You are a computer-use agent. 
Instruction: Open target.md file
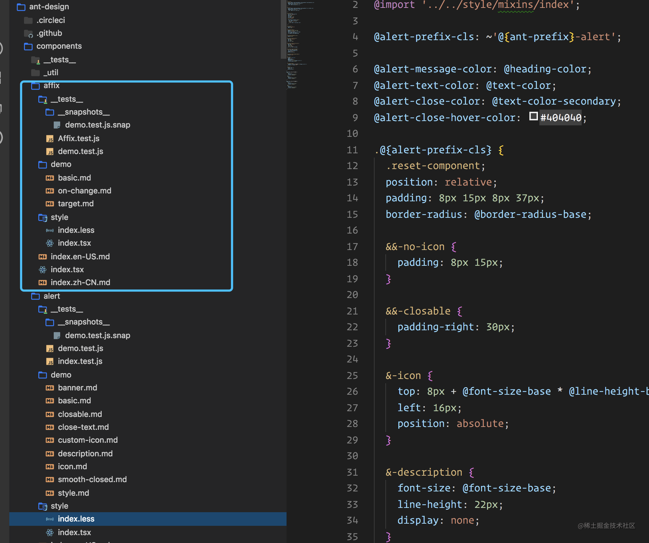(x=76, y=203)
